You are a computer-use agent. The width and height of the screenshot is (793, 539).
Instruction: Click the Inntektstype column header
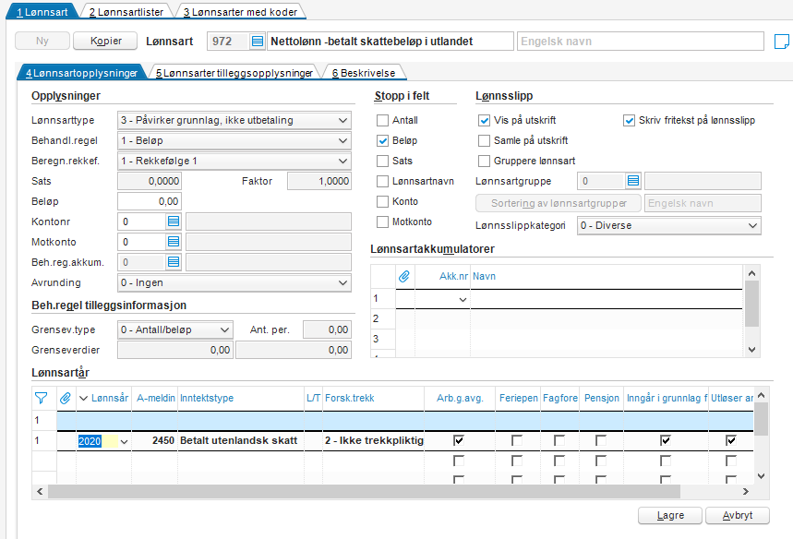241,398
